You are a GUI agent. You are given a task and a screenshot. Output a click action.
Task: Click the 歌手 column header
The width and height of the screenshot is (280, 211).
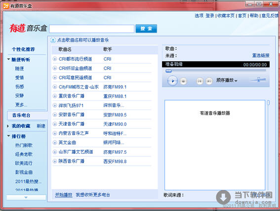(108, 49)
